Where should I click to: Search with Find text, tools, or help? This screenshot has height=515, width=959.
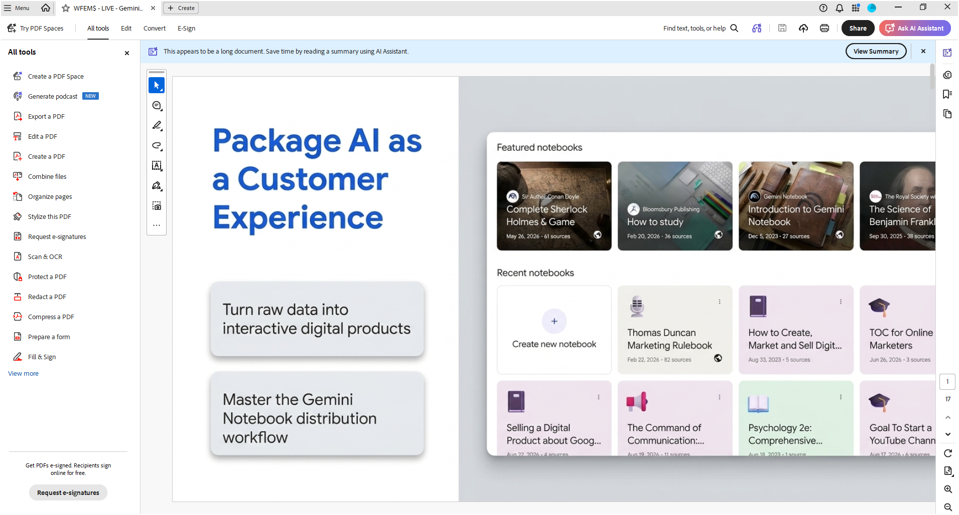point(701,29)
